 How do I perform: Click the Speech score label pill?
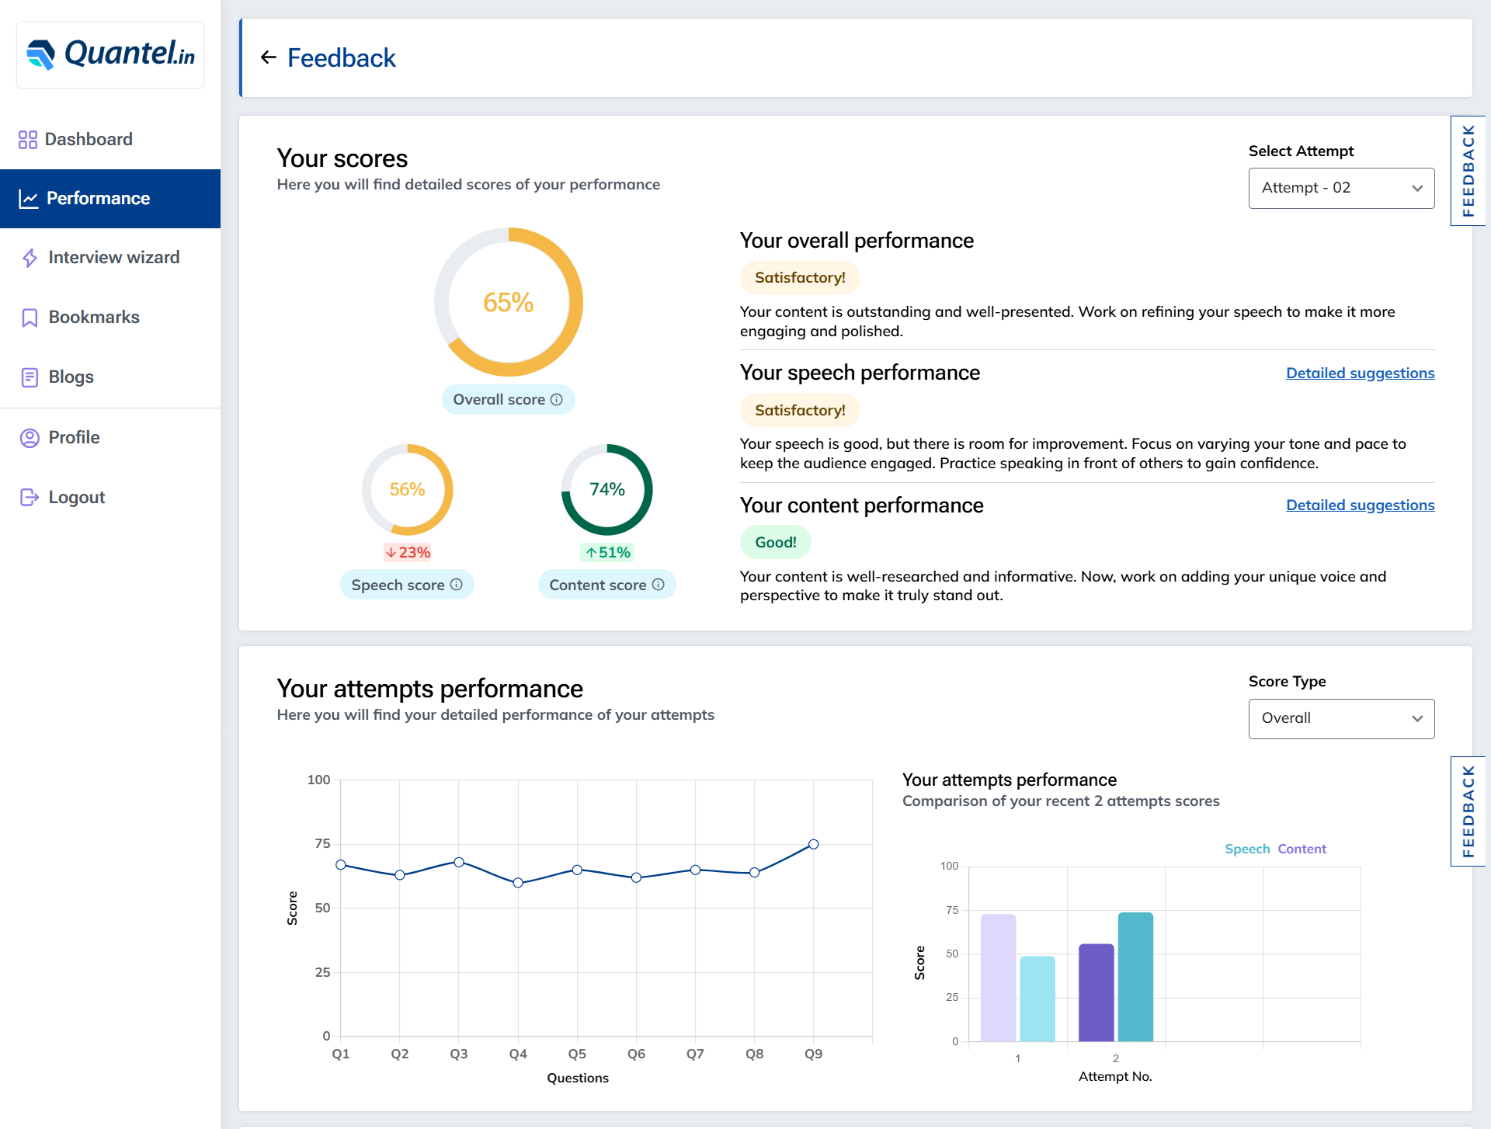(x=407, y=585)
